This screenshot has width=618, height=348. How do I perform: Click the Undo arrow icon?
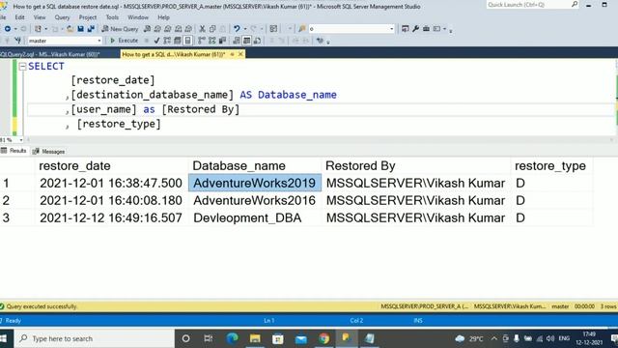[237, 29]
